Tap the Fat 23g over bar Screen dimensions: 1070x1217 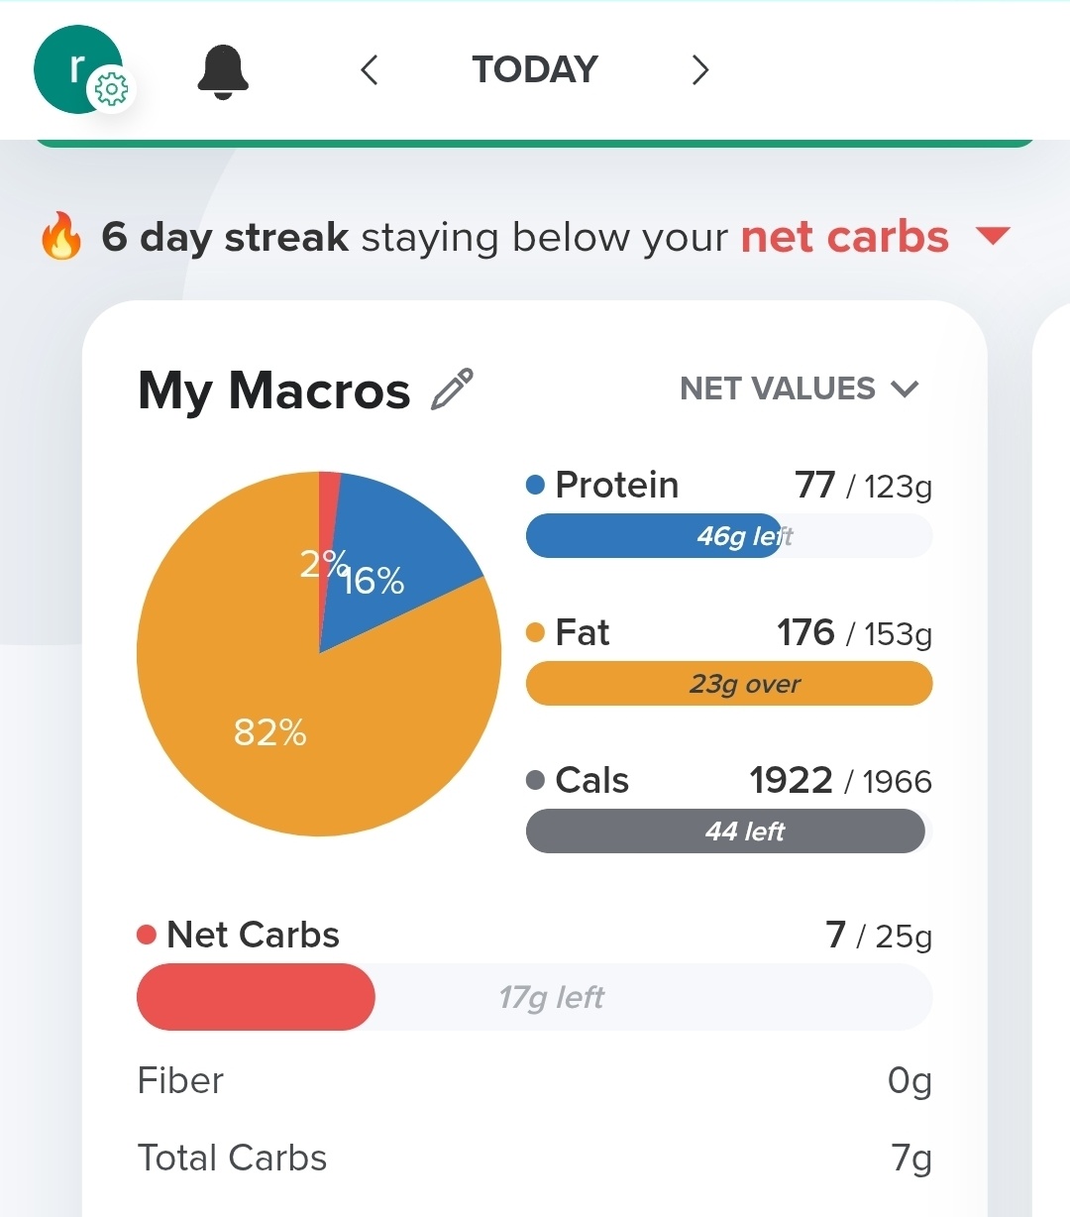tap(728, 684)
